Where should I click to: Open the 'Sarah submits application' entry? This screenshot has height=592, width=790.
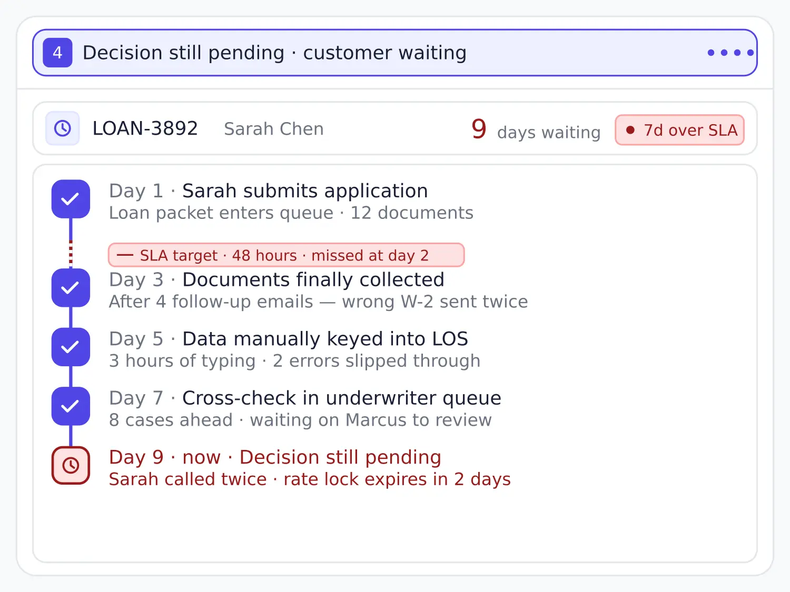(x=291, y=202)
